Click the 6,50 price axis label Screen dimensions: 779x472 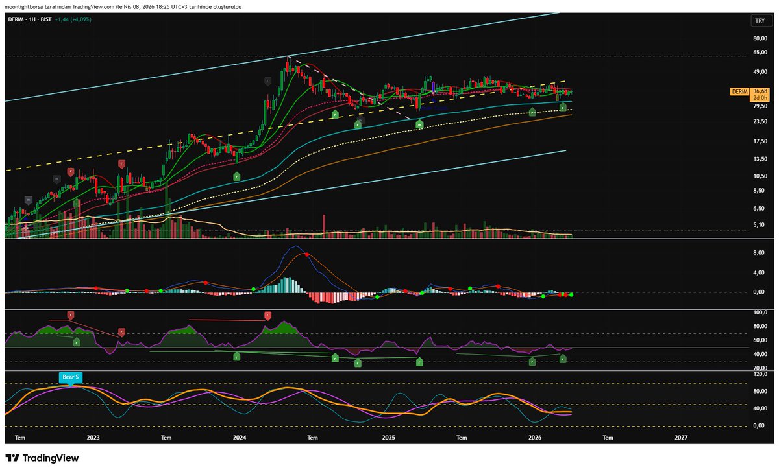click(x=760, y=209)
